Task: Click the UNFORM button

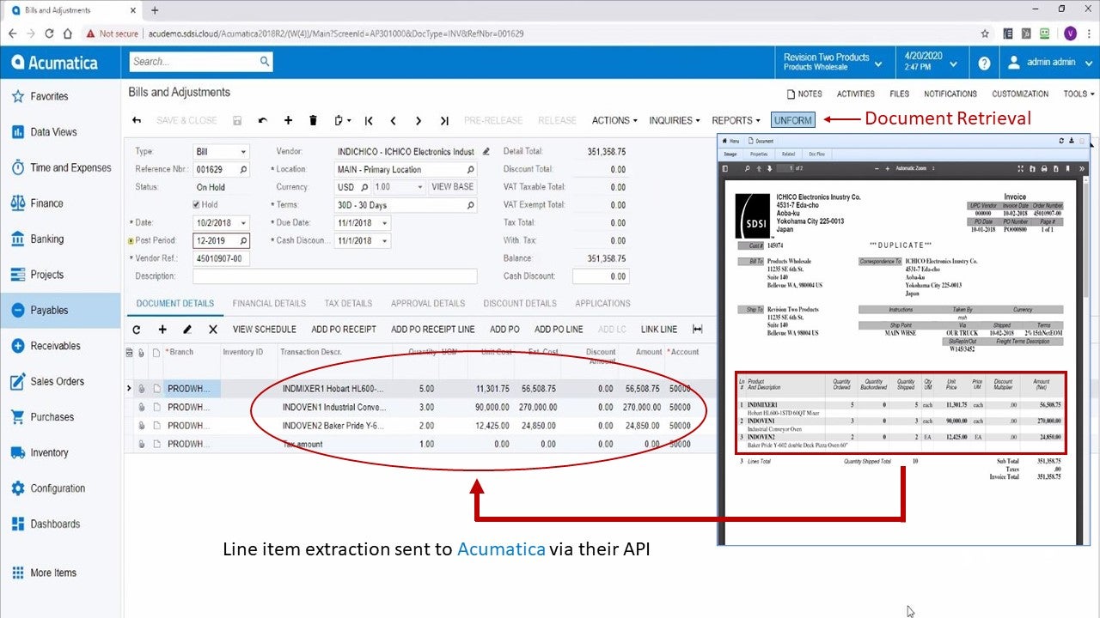Action: pyautogui.click(x=792, y=121)
